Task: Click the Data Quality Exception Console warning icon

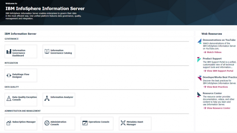Action: (x=9, y=98)
